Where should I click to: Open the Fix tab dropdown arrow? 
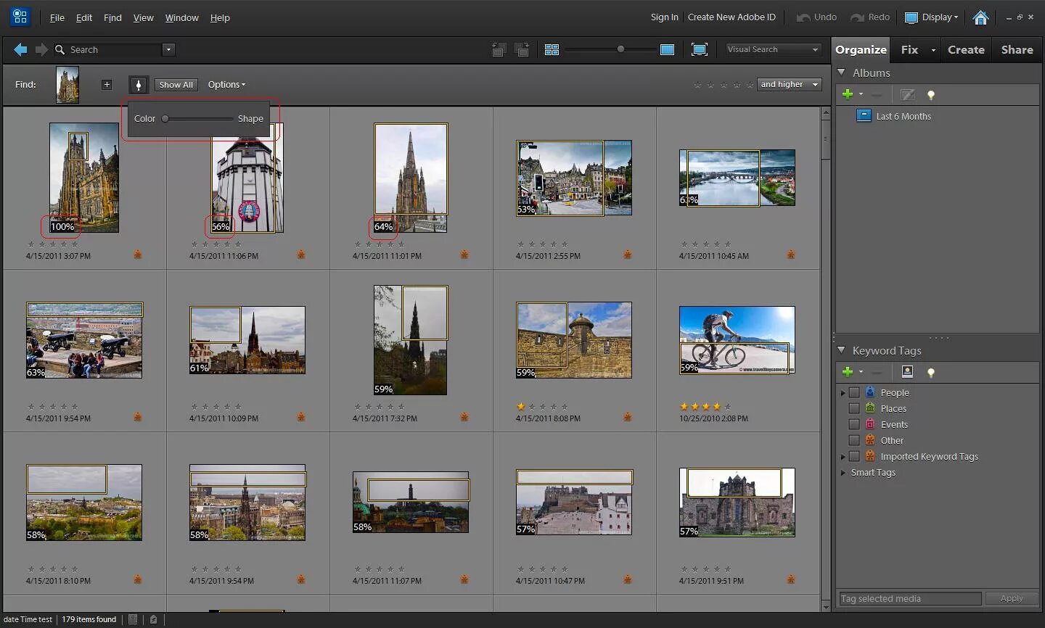[933, 50]
